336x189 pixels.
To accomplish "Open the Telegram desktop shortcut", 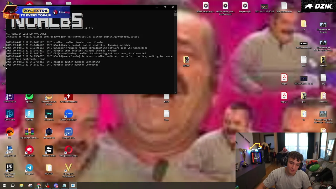I will click(29, 169).
